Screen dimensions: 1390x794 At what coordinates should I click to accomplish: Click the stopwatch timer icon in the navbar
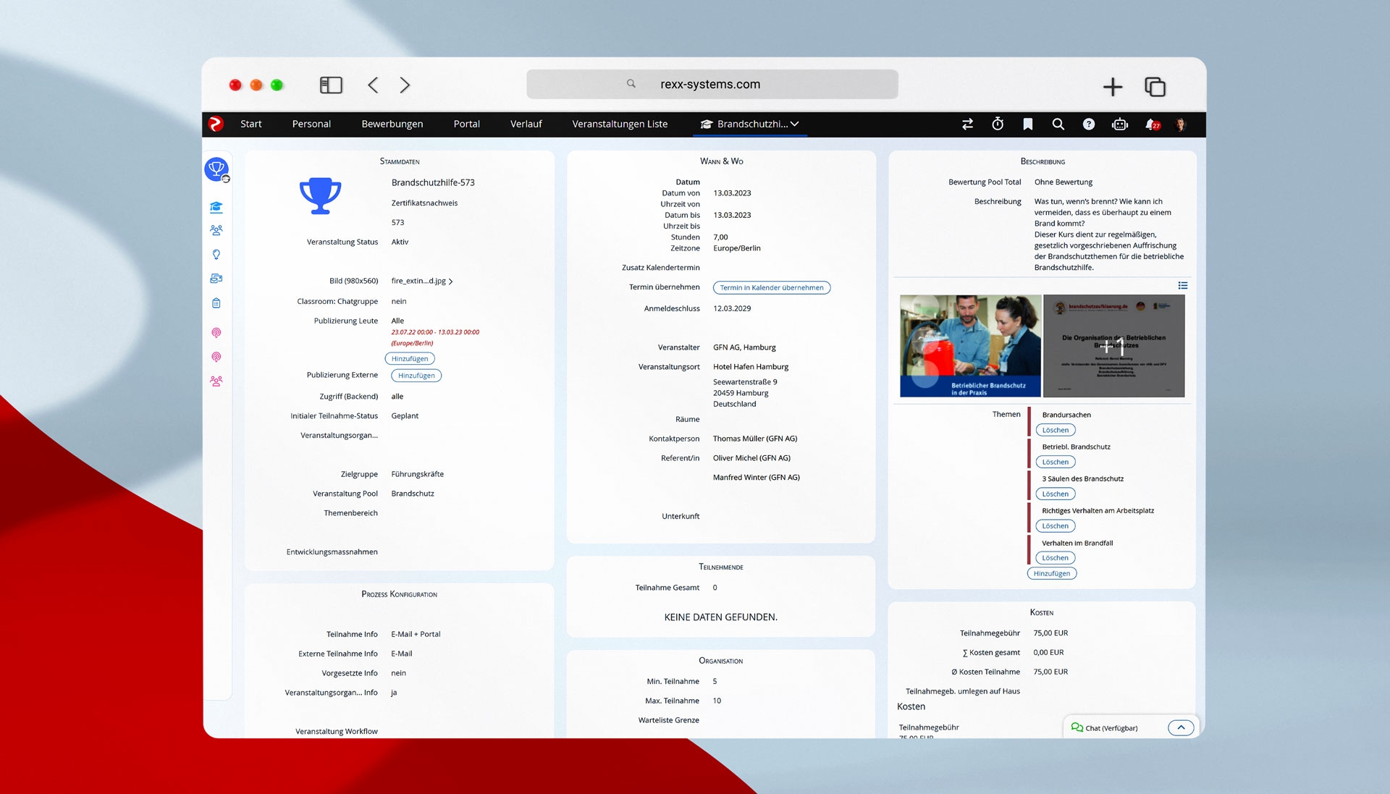pos(998,124)
